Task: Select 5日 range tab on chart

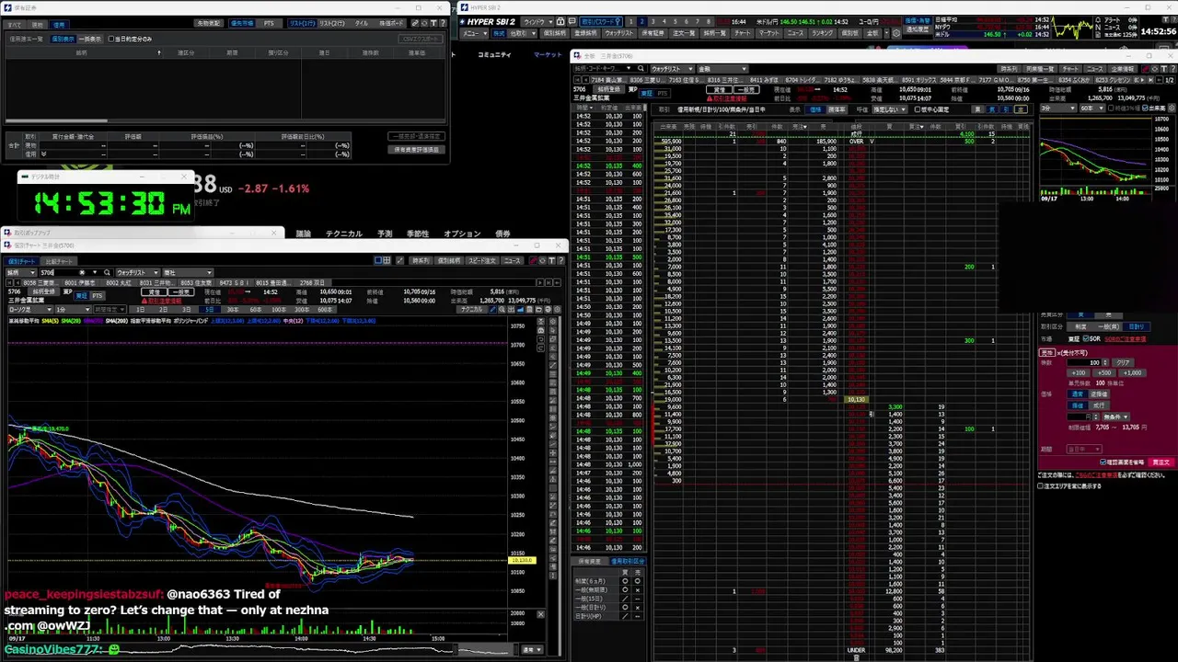Action: [x=209, y=309]
